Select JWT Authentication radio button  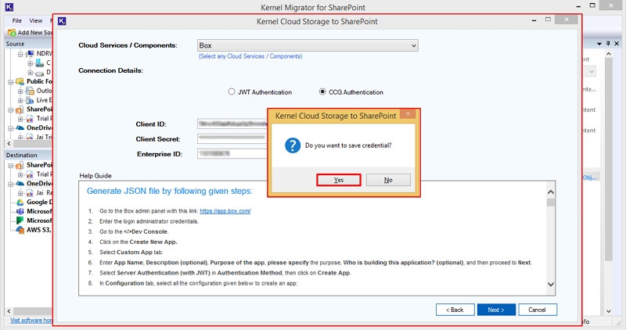tap(232, 91)
